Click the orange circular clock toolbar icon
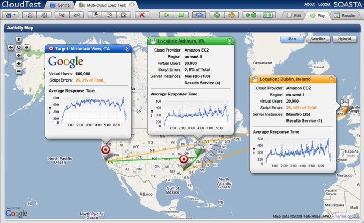The image size is (364, 223). [232, 15]
